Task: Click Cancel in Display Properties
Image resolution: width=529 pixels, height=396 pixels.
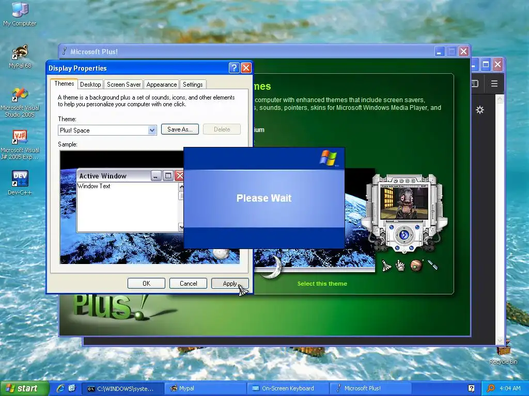Action: 188,284
